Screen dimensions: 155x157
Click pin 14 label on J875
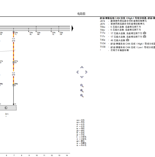coord(15,104)
